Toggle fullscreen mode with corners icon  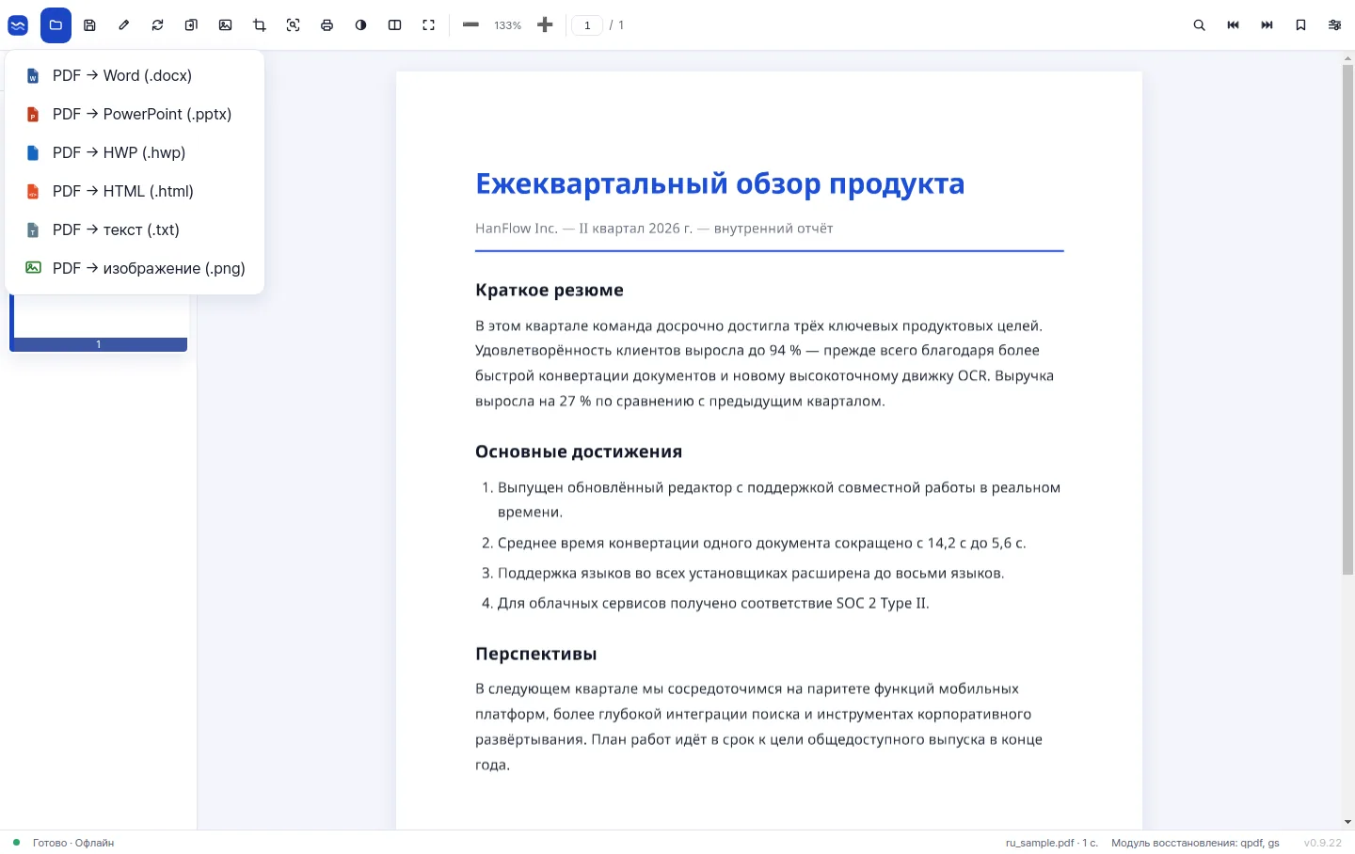point(428,25)
